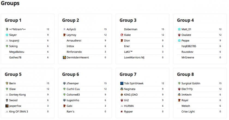Click the team icon beside Oxalate
Viewport: 229px width, 120px height.
[179, 35]
